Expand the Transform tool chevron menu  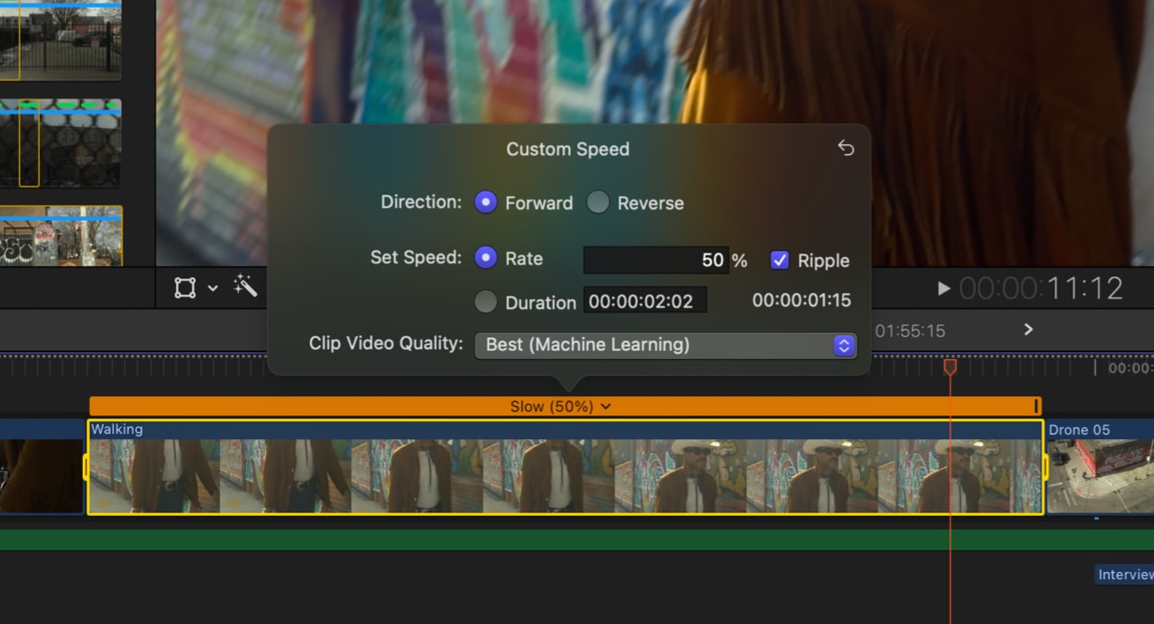pos(213,288)
